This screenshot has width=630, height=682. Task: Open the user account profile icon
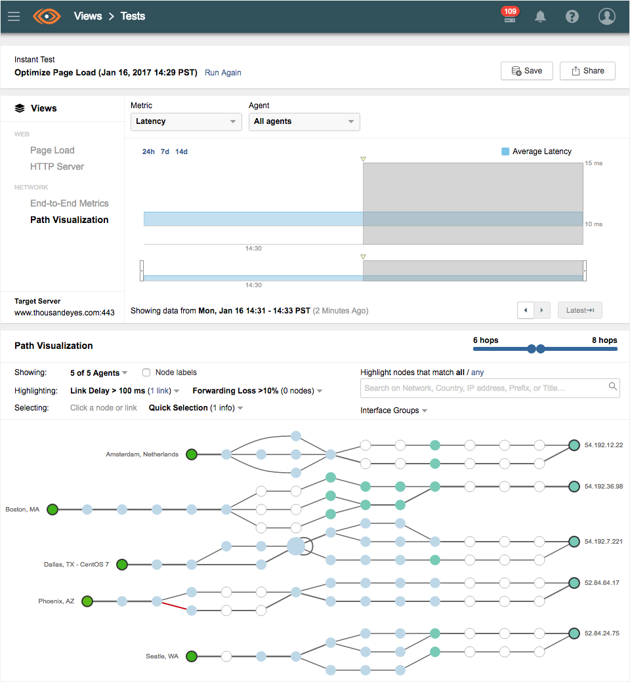tap(607, 16)
